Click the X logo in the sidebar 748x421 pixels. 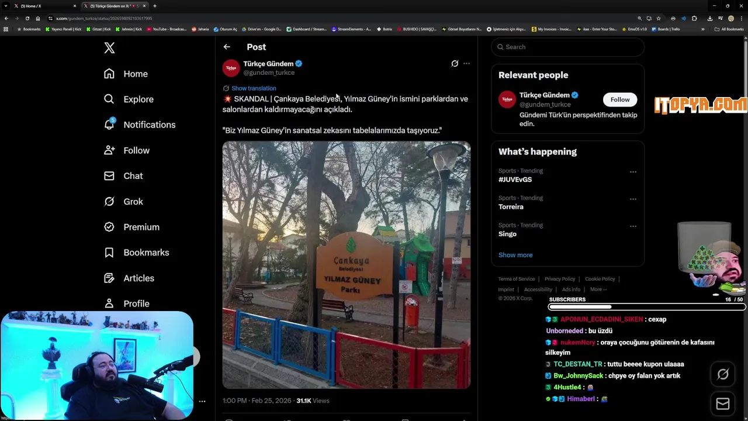pyautogui.click(x=109, y=48)
